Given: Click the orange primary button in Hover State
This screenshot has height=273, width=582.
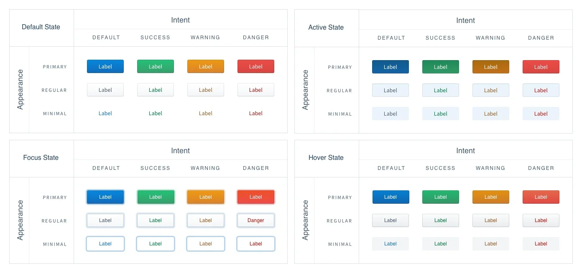Looking at the screenshot, I should tap(491, 197).
